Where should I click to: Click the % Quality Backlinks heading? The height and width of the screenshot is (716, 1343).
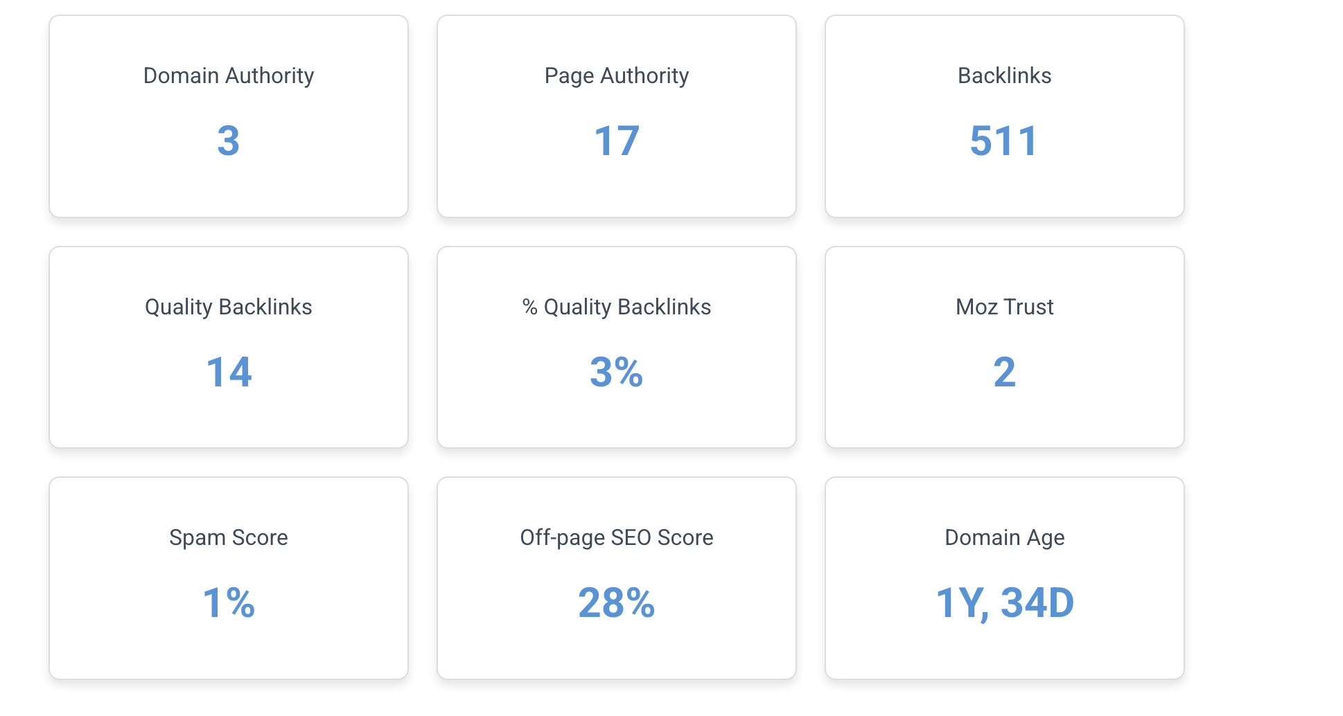[x=616, y=307]
